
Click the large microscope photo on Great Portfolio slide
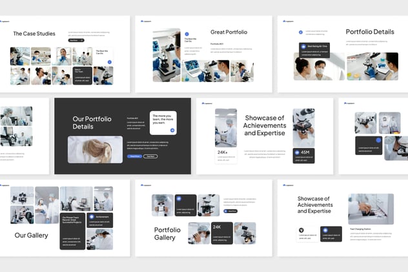[166, 55]
